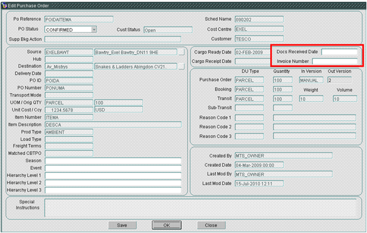This screenshot has width=367, height=233.
Task: Click the Season field
Action: [113, 160]
